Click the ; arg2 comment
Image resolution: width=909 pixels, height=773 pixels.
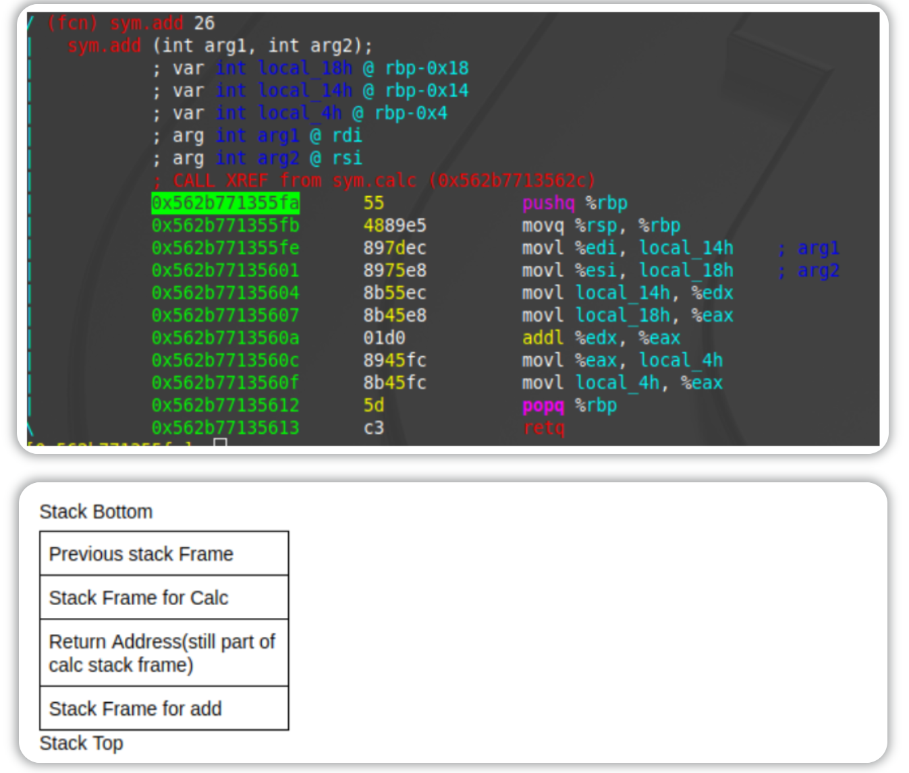[x=808, y=270]
